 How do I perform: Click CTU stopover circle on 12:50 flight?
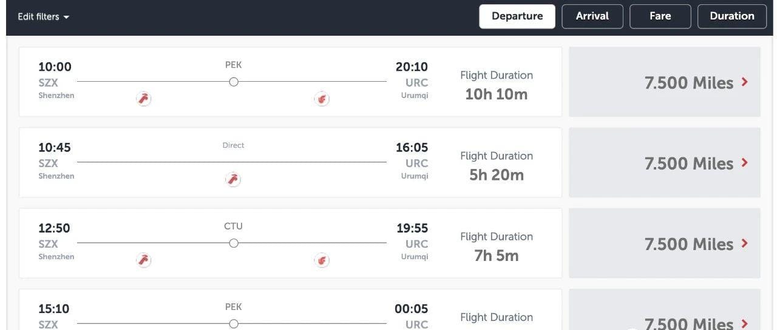pyautogui.click(x=233, y=243)
